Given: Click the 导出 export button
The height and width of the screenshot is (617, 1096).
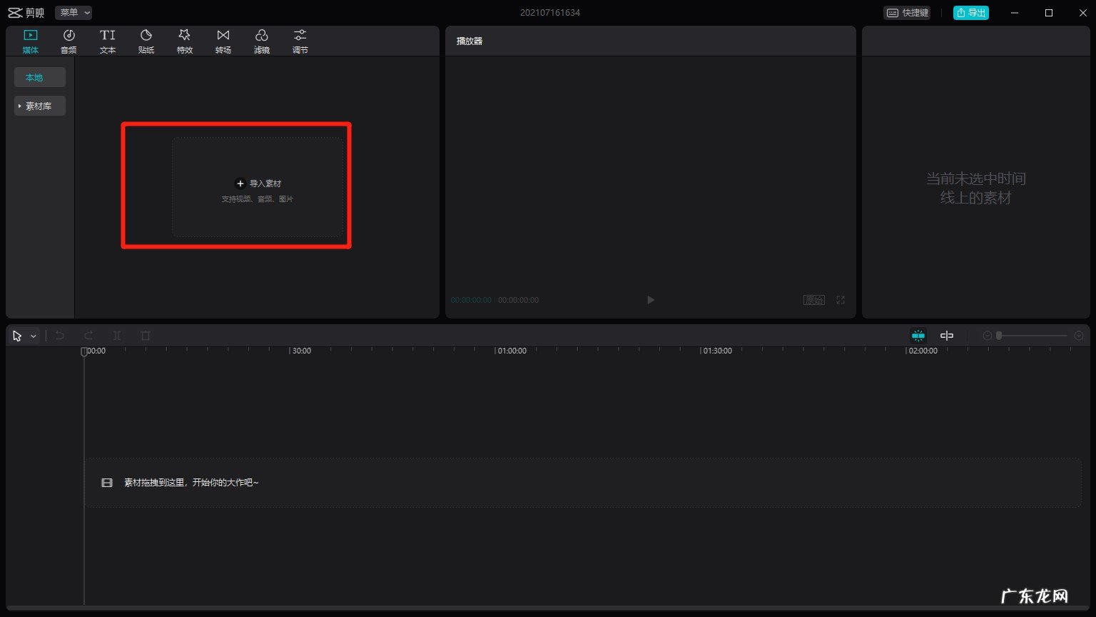Looking at the screenshot, I should pyautogui.click(x=971, y=12).
